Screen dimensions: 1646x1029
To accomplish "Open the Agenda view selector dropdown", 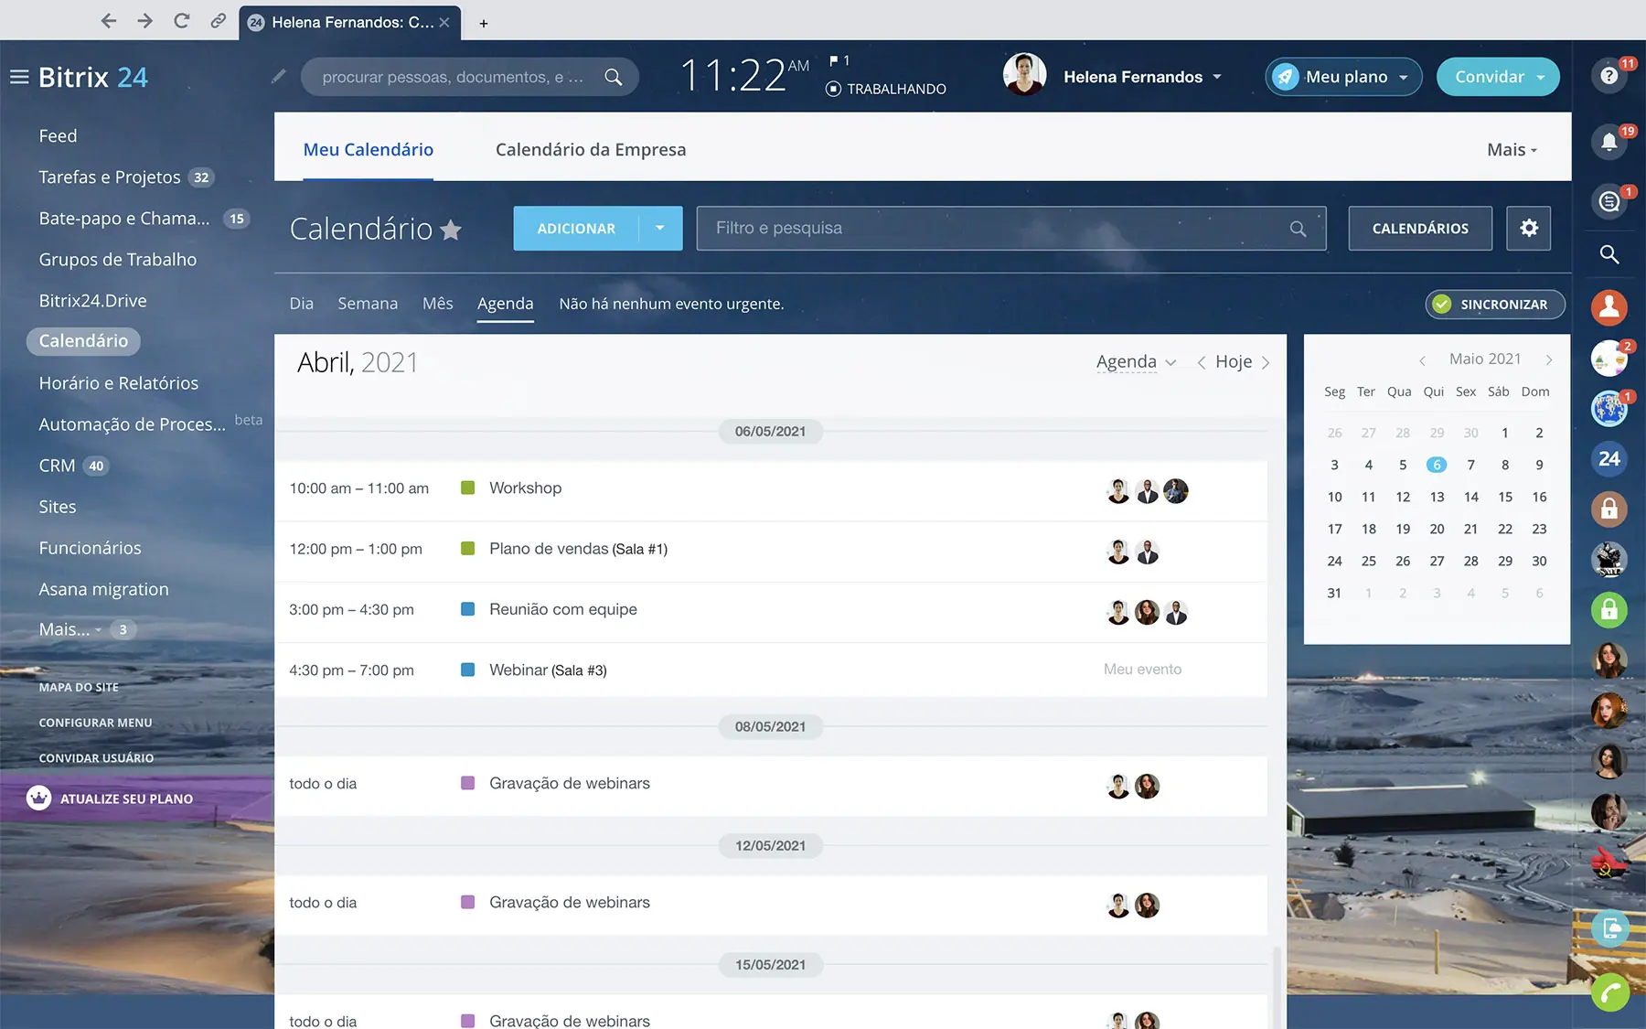I will [1136, 362].
